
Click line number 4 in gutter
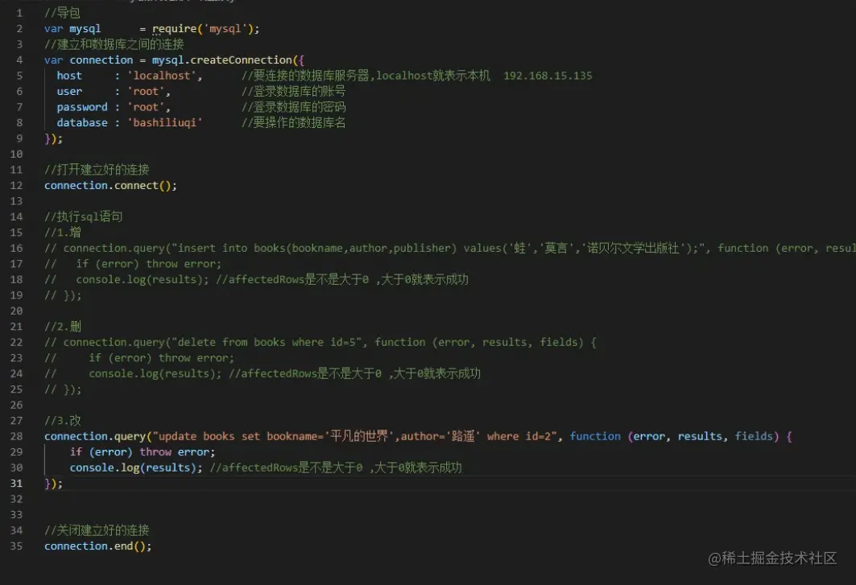pyautogui.click(x=19, y=60)
